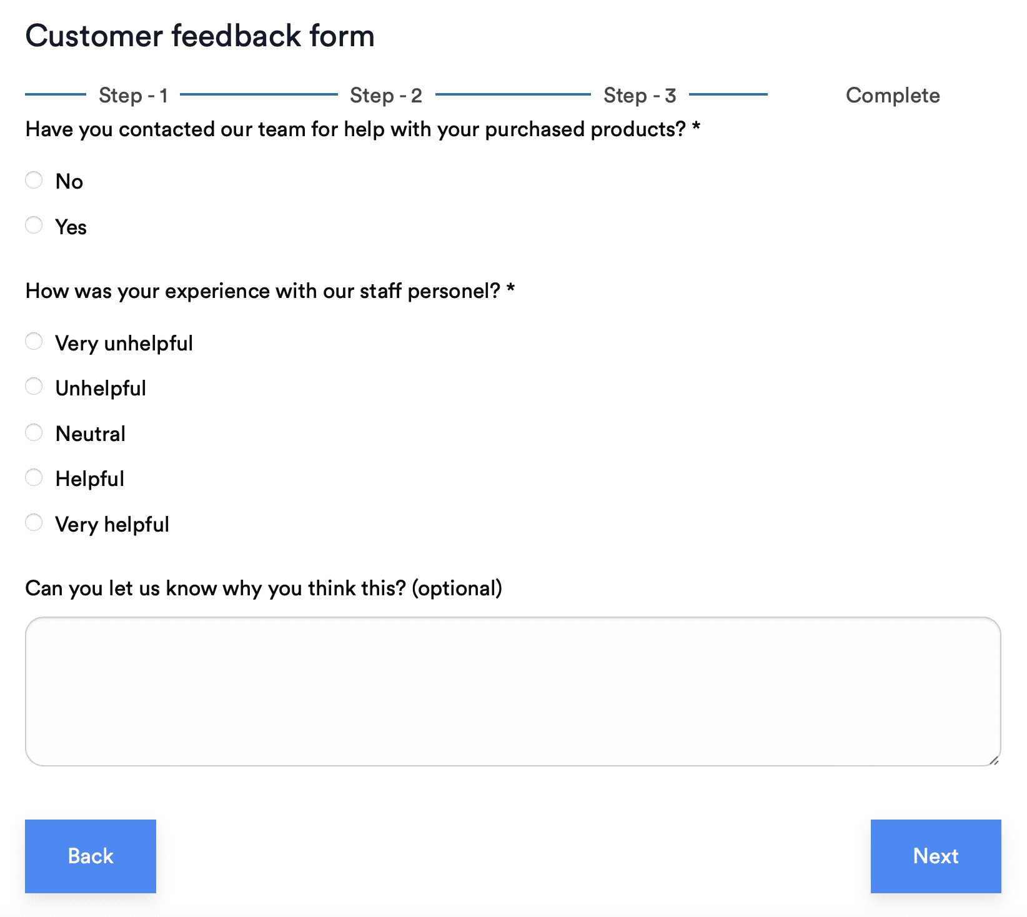Pick the "Unhelpful" radio button
The height and width of the screenshot is (917, 1027).
[34, 387]
